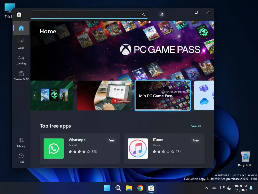Open taskbar Search
This screenshot has width=258, height=194.
click(118, 188)
